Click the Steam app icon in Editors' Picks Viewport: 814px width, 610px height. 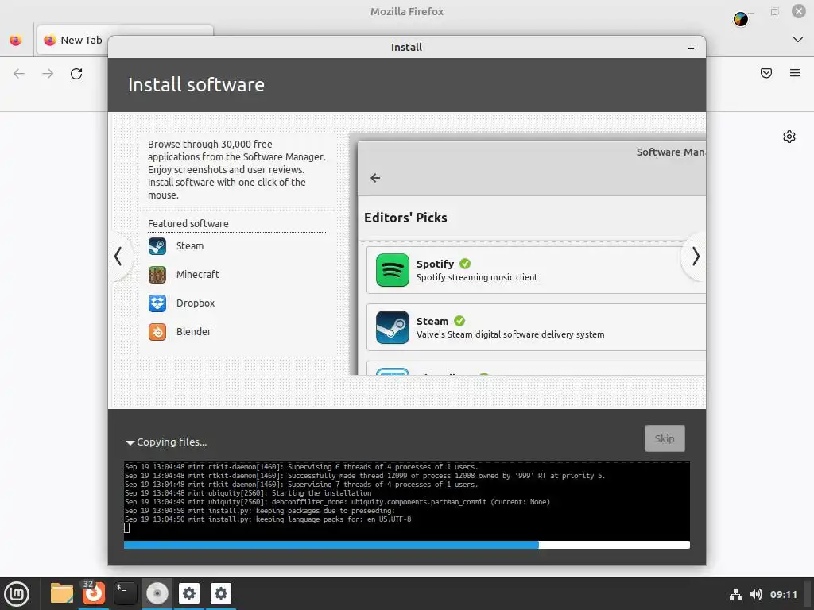pyautogui.click(x=393, y=327)
